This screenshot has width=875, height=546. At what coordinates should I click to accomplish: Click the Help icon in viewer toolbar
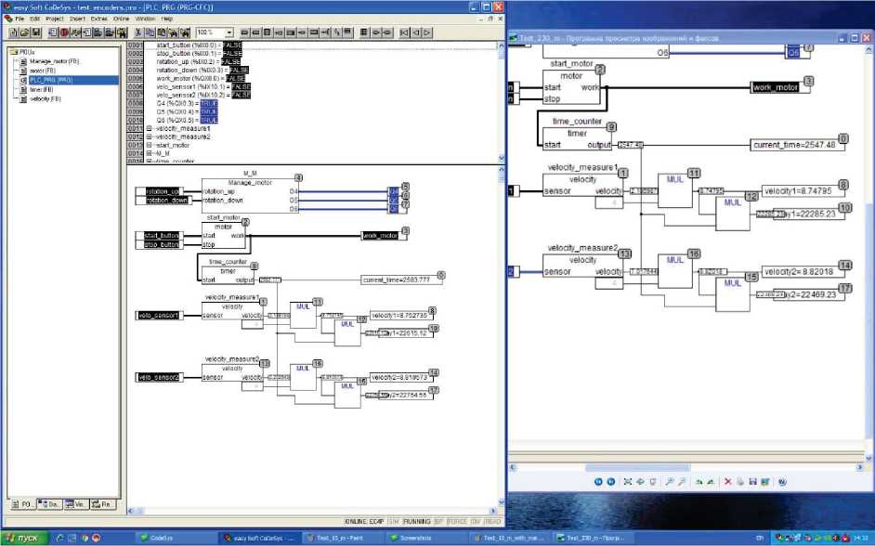782,482
